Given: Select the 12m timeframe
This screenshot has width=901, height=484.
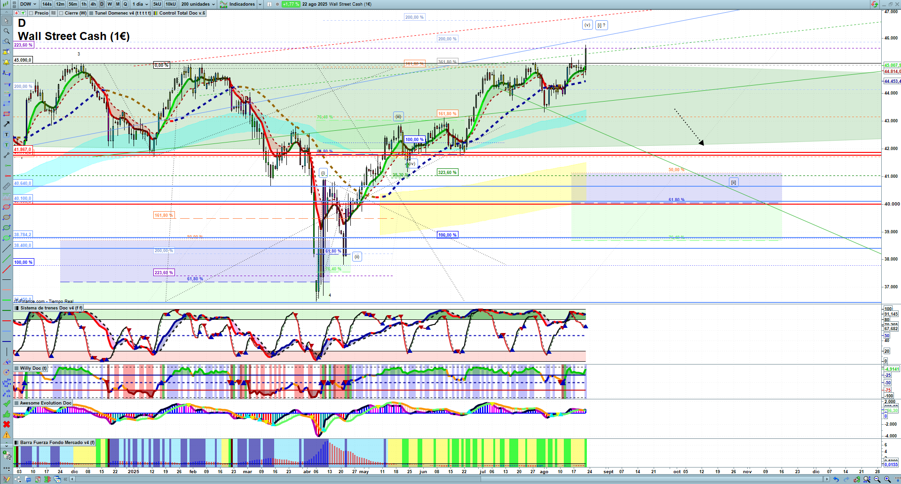Looking at the screenshot, I should pos(60,4).
